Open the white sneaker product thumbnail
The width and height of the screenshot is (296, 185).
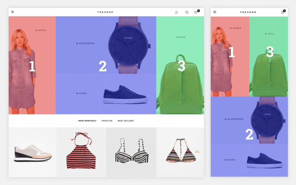click(33, 152)
